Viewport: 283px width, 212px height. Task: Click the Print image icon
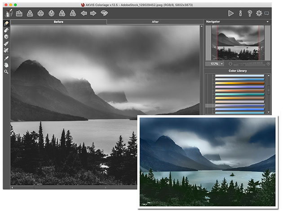[x=41, y=13]
